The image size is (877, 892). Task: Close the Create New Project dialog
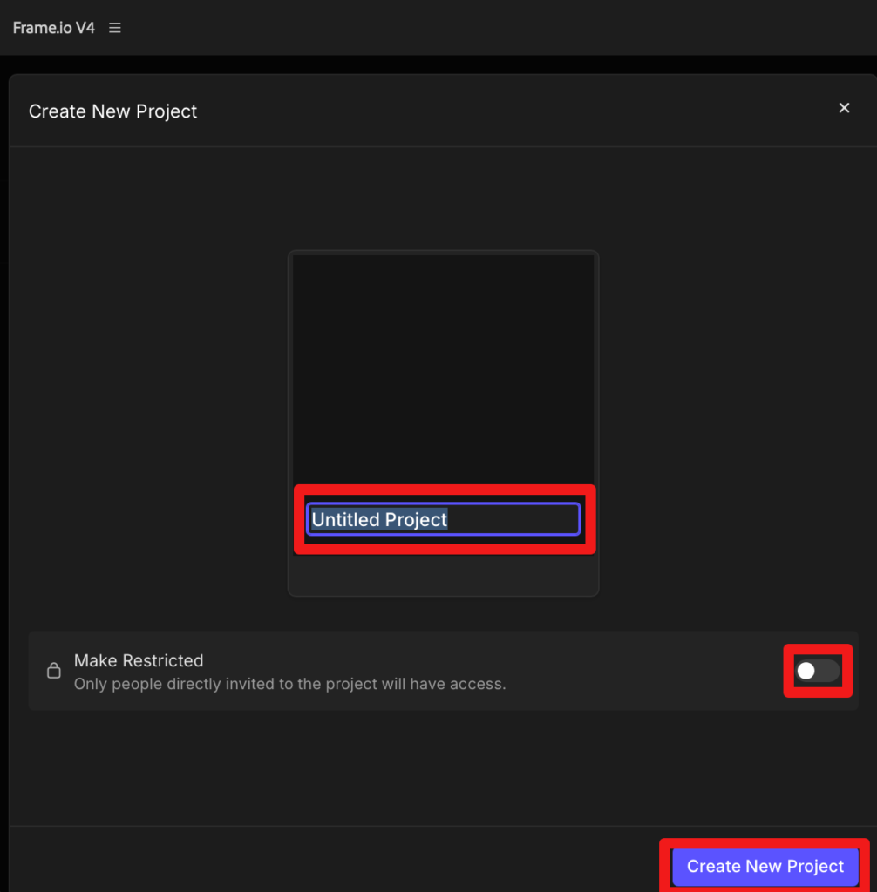click(x=843, y=108)
